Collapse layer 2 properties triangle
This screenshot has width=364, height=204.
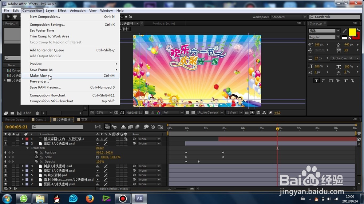23,144
